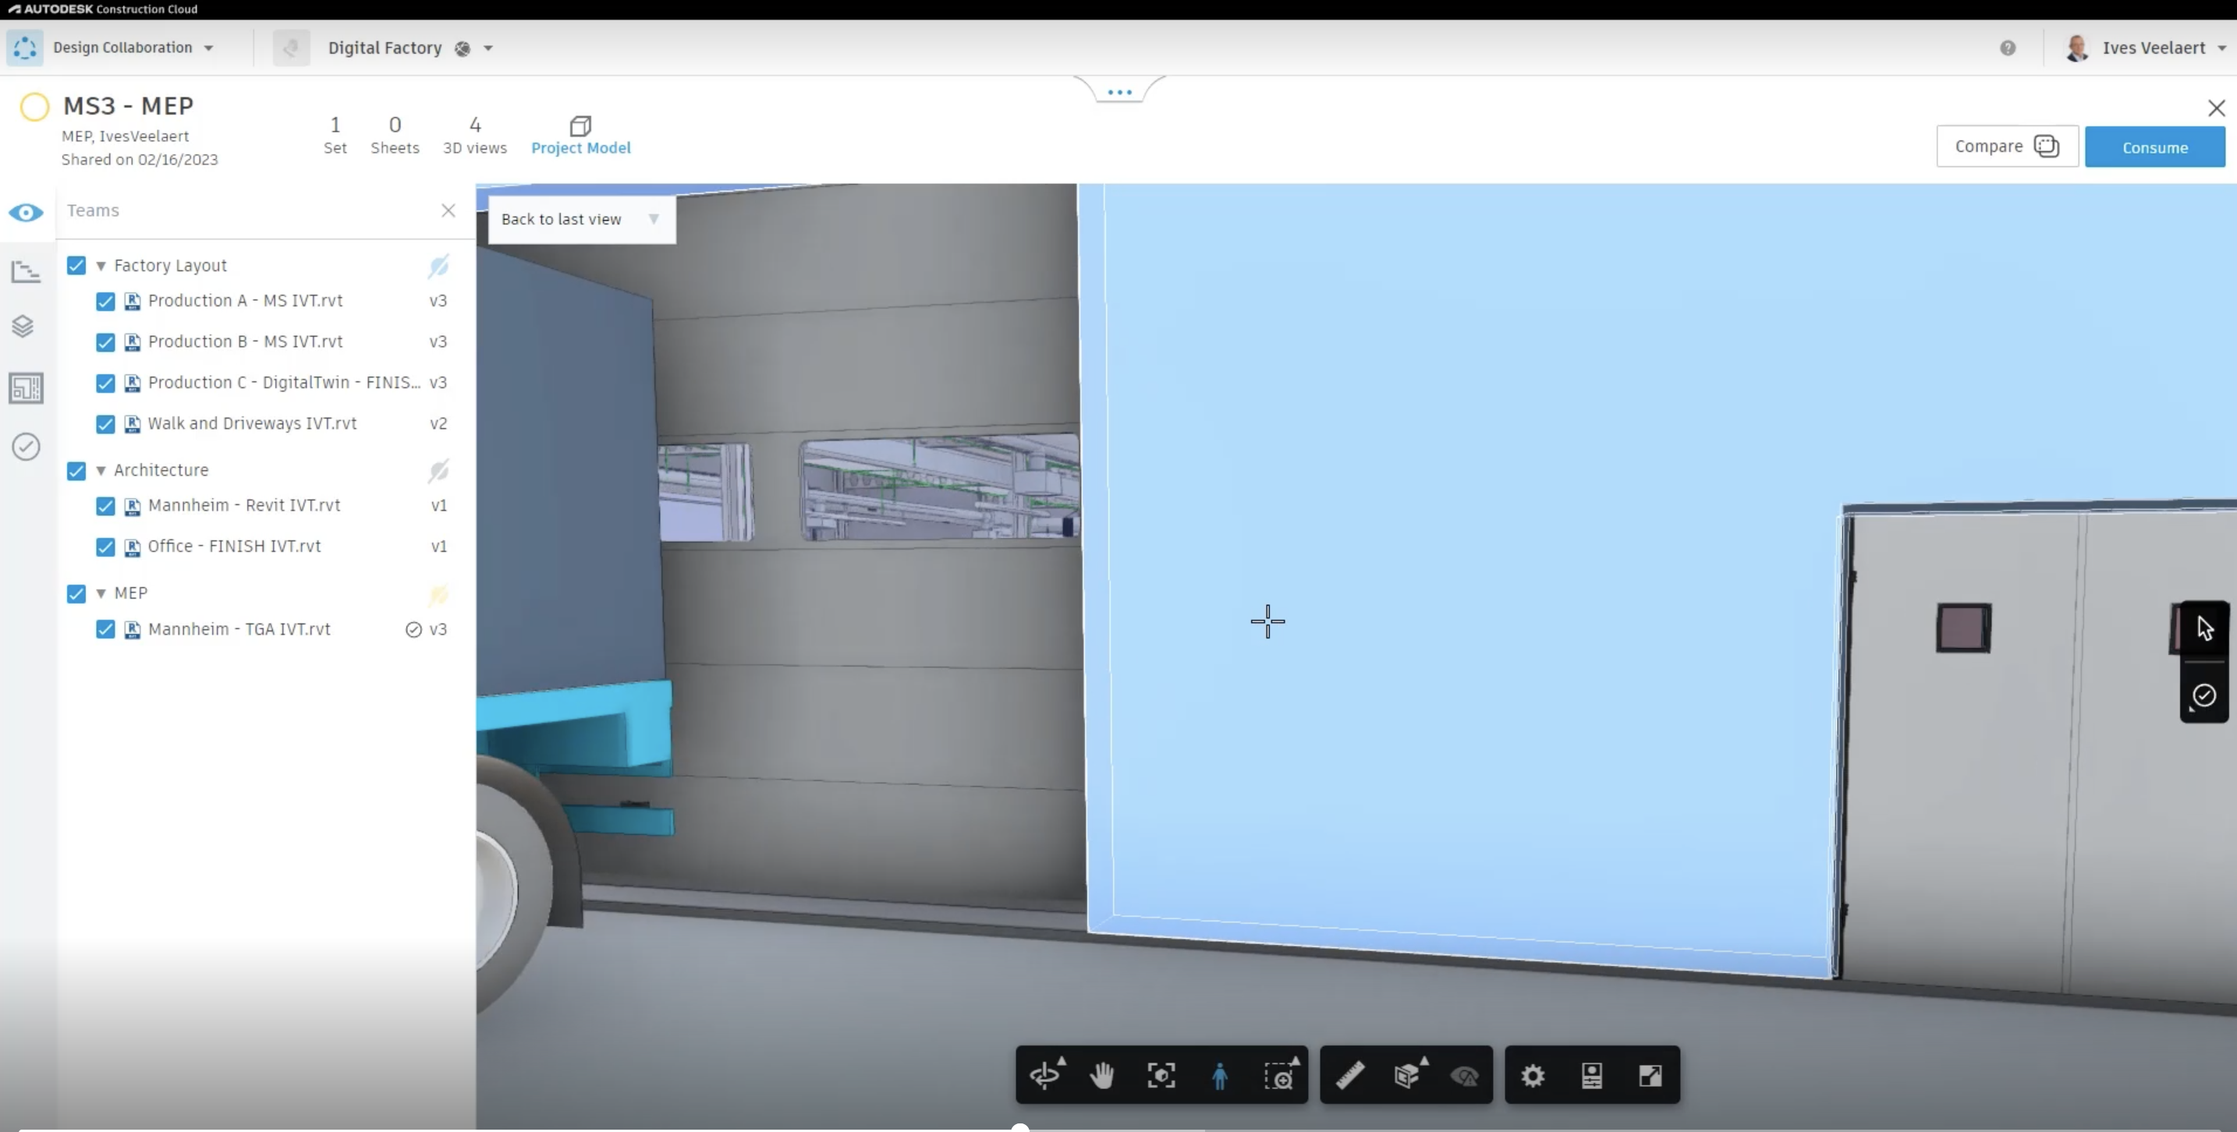Activate the Pan tool
This screenshot has width=2237, height=1132.
click(1101, 1076)
